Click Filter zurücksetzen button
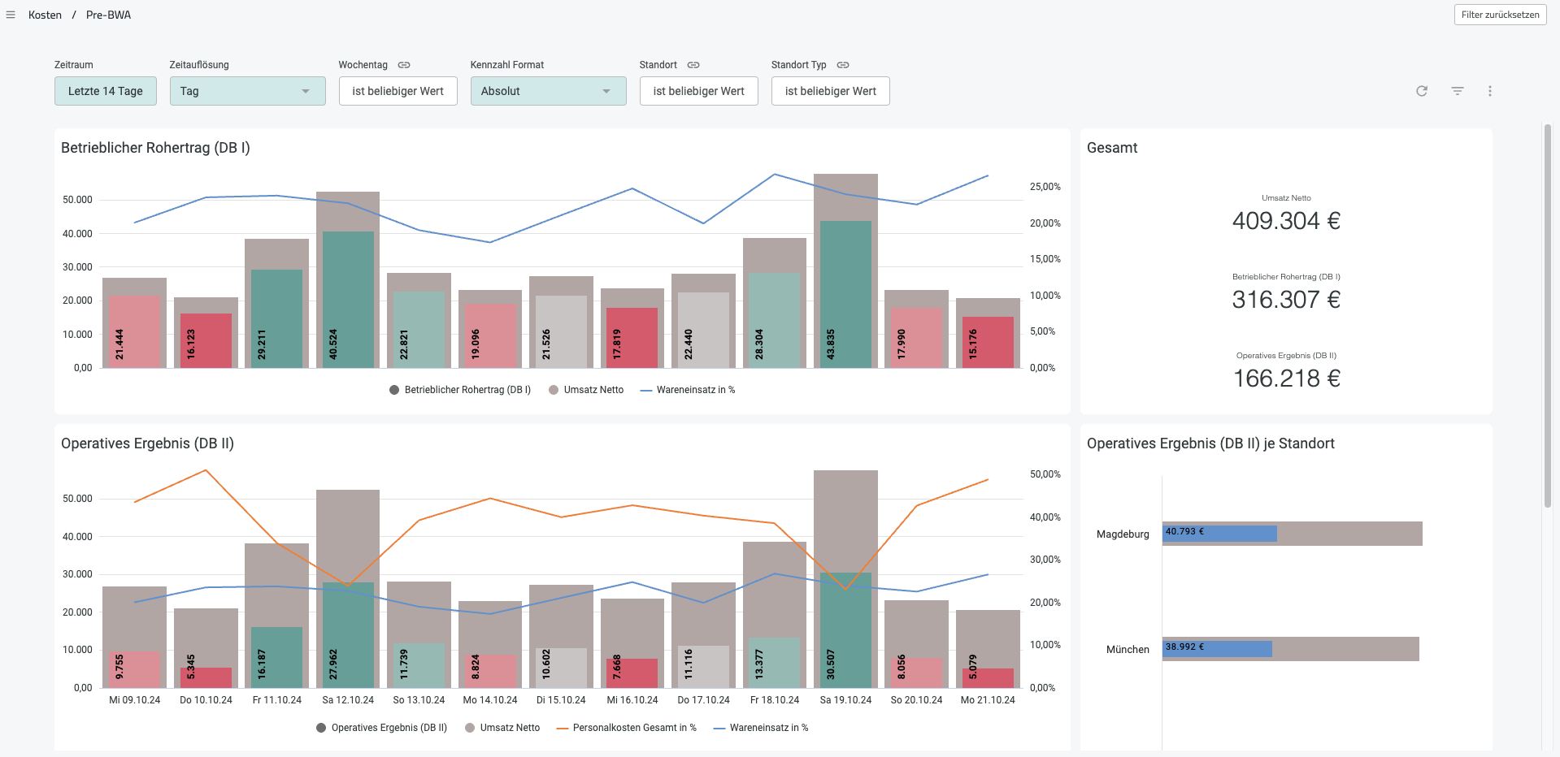The height and width of the screenshot is (757, 1560). click(1500, 15)
